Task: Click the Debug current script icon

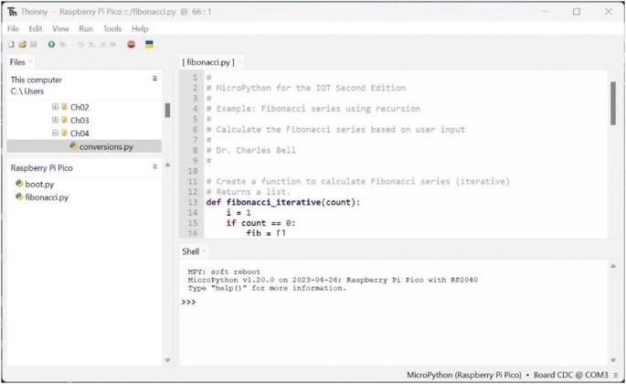Action: (63, 44)
